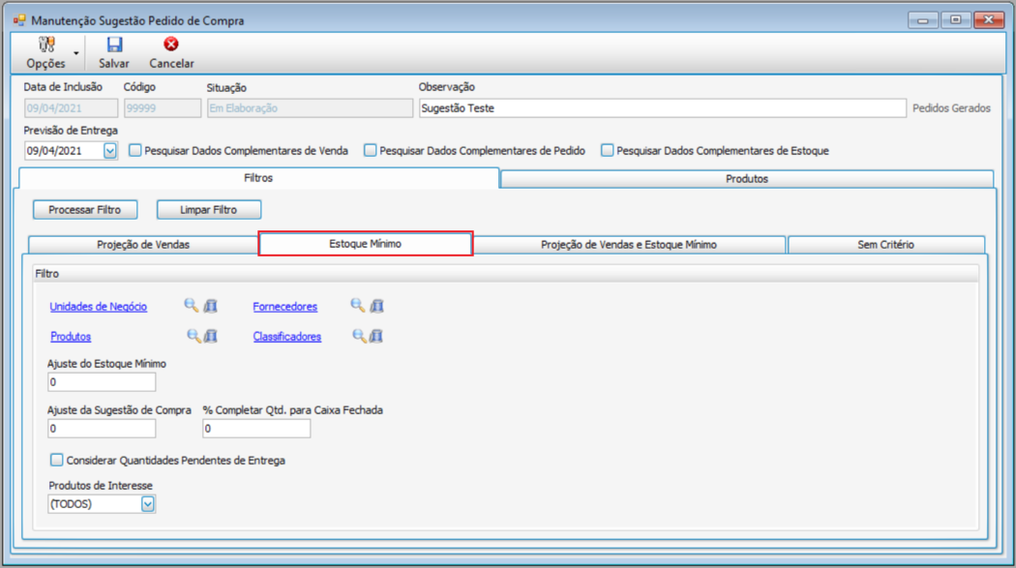
Task: Click the Salvar floppy disk icon
Action: click(115, 45)
